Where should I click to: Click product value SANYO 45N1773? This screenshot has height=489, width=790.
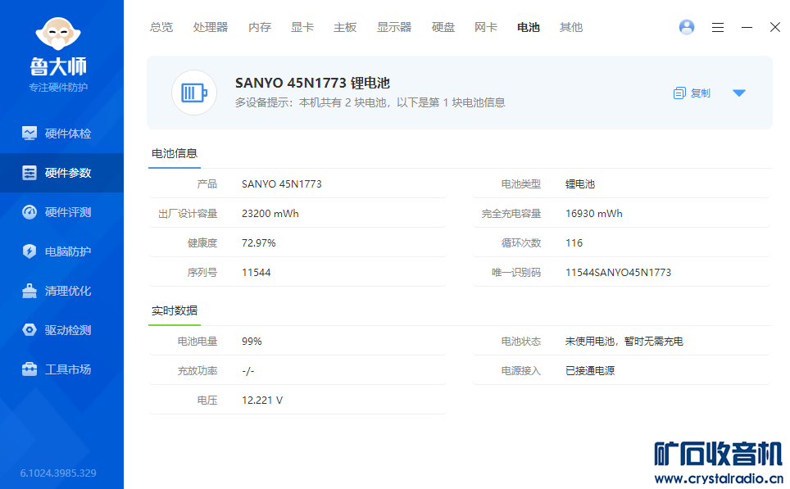pyautogui.click(x=282, y=183)
